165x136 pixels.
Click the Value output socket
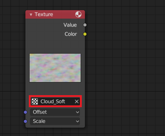85,25
